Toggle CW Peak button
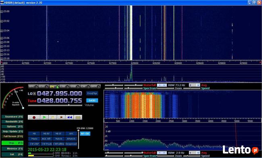The image size is (262, 158). 46,144
